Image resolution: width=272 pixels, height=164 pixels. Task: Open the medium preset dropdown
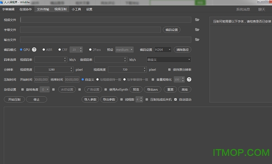point(124,50)
